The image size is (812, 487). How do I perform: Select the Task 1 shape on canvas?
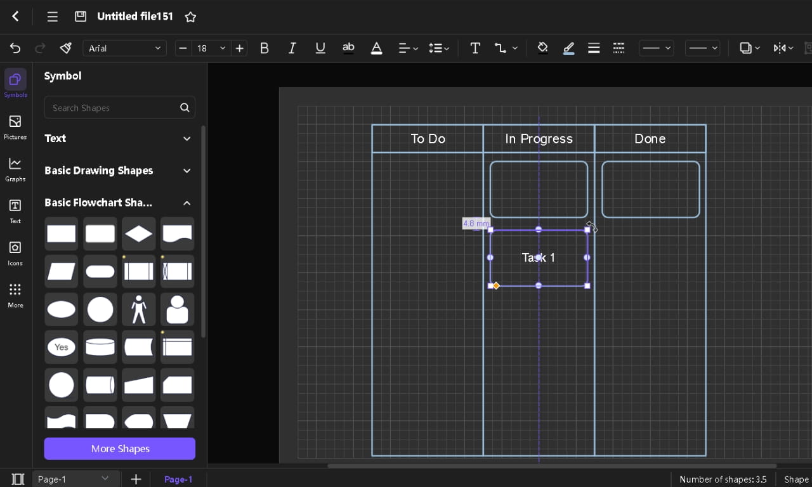click(539, 257)
